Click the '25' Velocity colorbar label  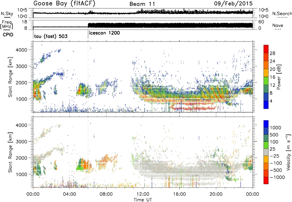272,149
